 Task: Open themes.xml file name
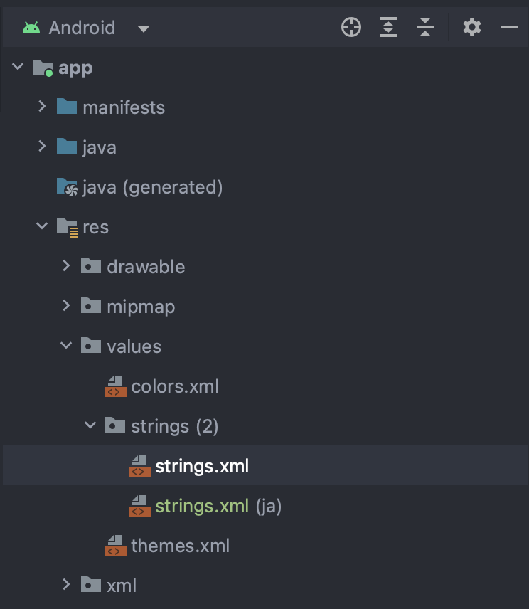[x=180, y=546]
